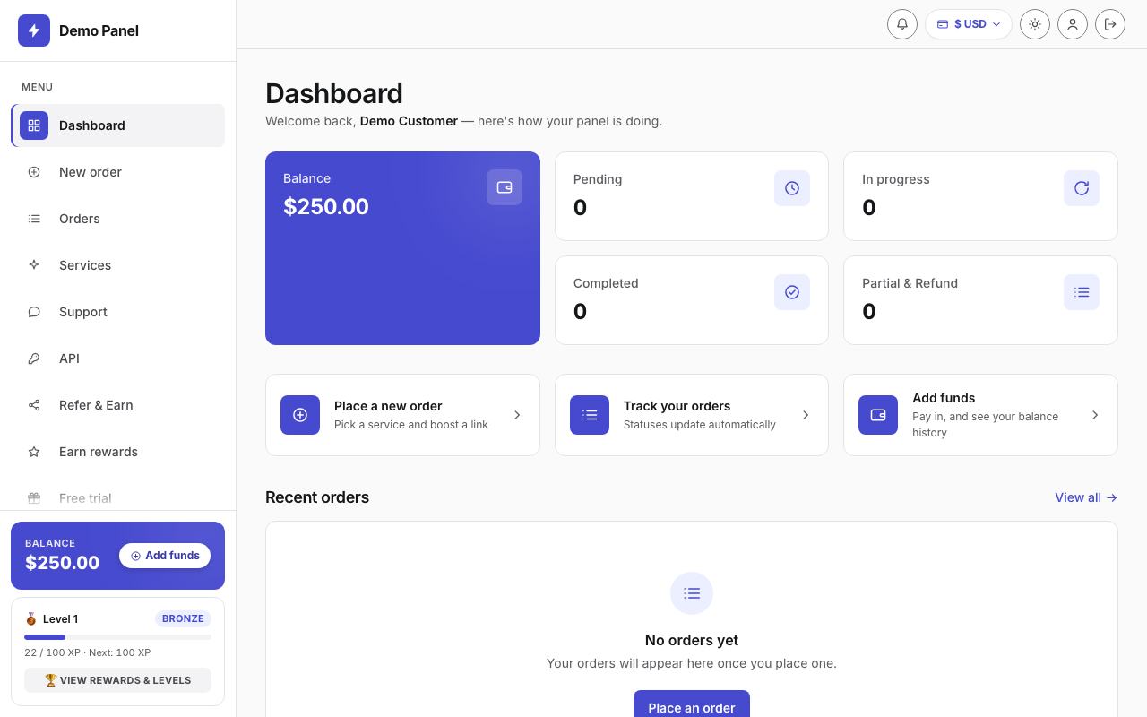Click the BRONZE level badge
Image resolution: width=1147 pixels, height=717 pixels.
(183, 618)
